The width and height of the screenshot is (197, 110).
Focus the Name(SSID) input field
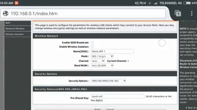coord(112,51)
